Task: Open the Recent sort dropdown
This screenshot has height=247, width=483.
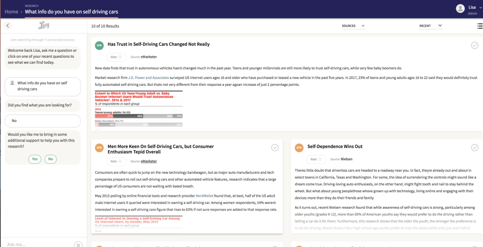Action: [x=431, y=26]
